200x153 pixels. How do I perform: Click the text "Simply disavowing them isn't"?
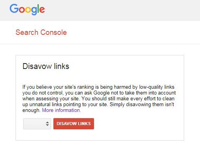[x=142, y=104]
